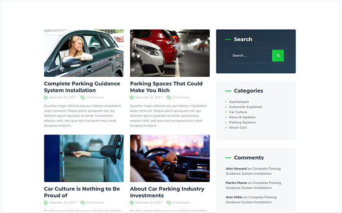Click 0 Comments under Car Parking Industry post
The width and height of the screenshot is (342, 213).
(181, 203)
